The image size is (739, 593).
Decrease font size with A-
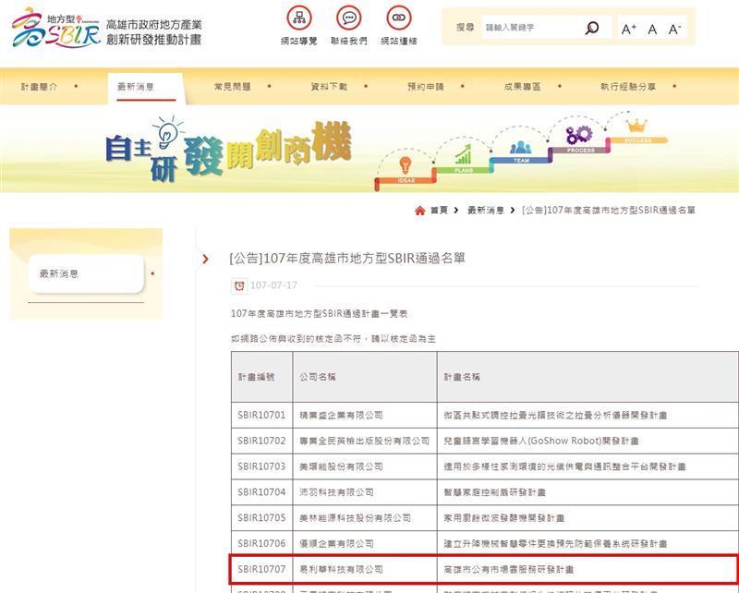[674, 30]
